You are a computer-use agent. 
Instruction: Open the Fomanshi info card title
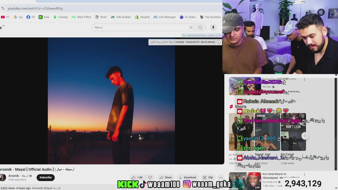point(183,42)
